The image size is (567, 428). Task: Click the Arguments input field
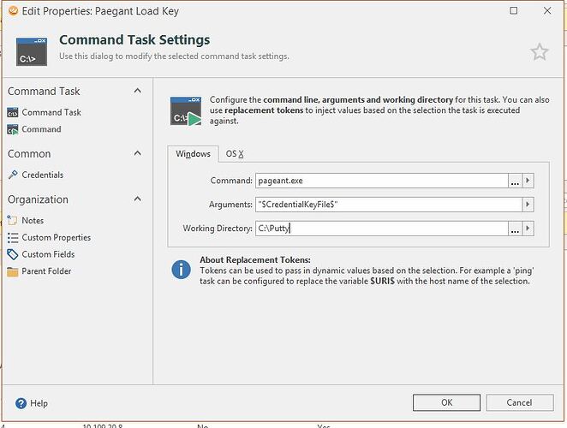(388, 205)
